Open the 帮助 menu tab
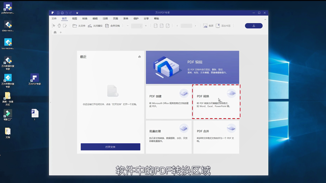Screen dimensions: 326x183 [156, 18]
